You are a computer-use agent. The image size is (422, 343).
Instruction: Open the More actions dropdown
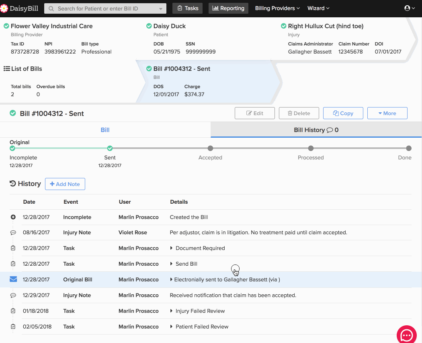(387, 113)
